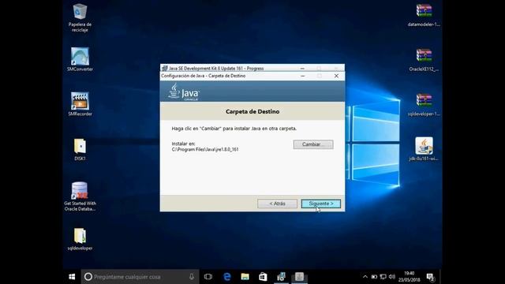Select the datamodeler archive icon
This screenshot has height=284, width=505.
tap(424, 15)
